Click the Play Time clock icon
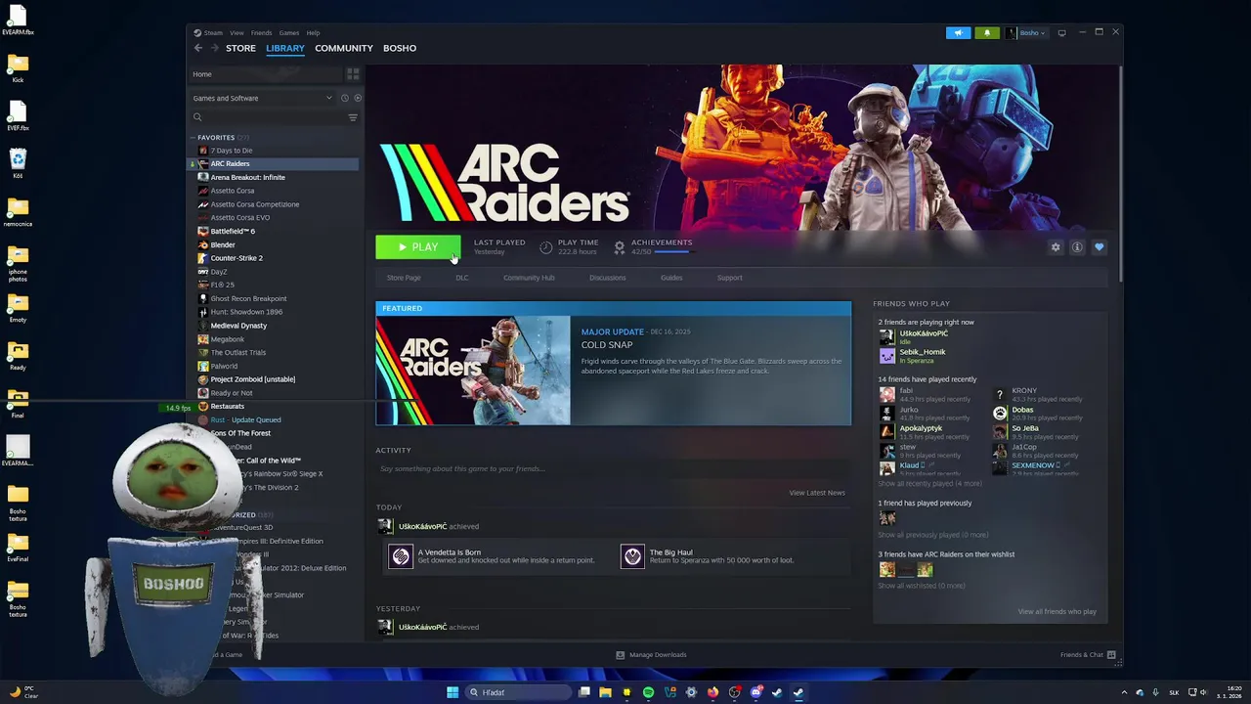The width and height of the screenshot is (1251, 704). [545, 247]
